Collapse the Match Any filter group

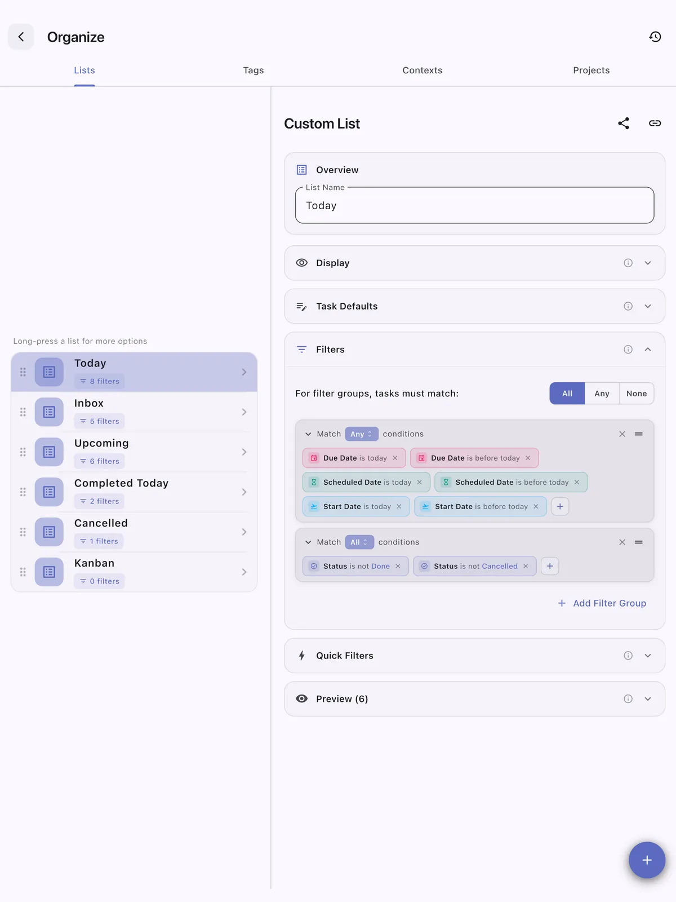point(308,434)
